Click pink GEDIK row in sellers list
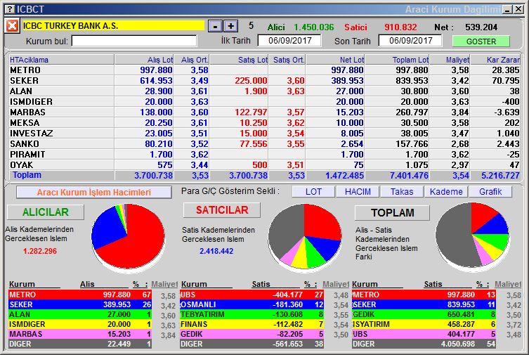The height and width of the screenshot is (355, 529). (x=252, y=334)
